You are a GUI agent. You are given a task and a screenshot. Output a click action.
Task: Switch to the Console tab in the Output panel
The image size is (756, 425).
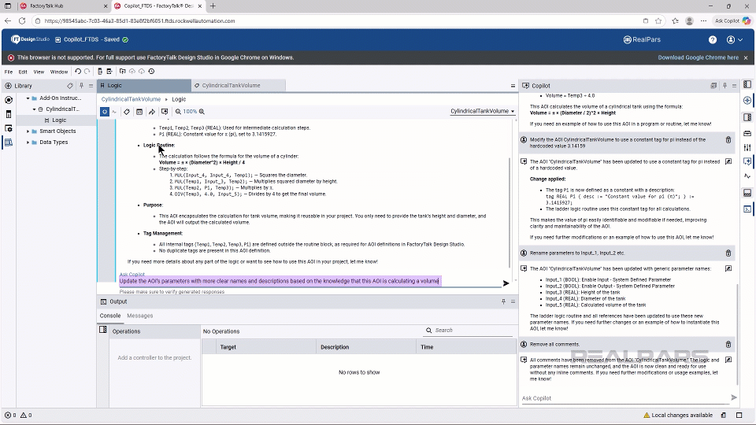110,316
